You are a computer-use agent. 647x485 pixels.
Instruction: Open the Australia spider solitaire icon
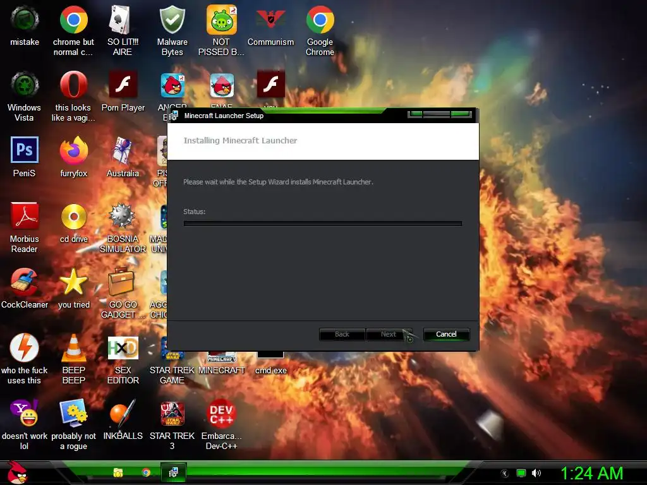point(123,157)
